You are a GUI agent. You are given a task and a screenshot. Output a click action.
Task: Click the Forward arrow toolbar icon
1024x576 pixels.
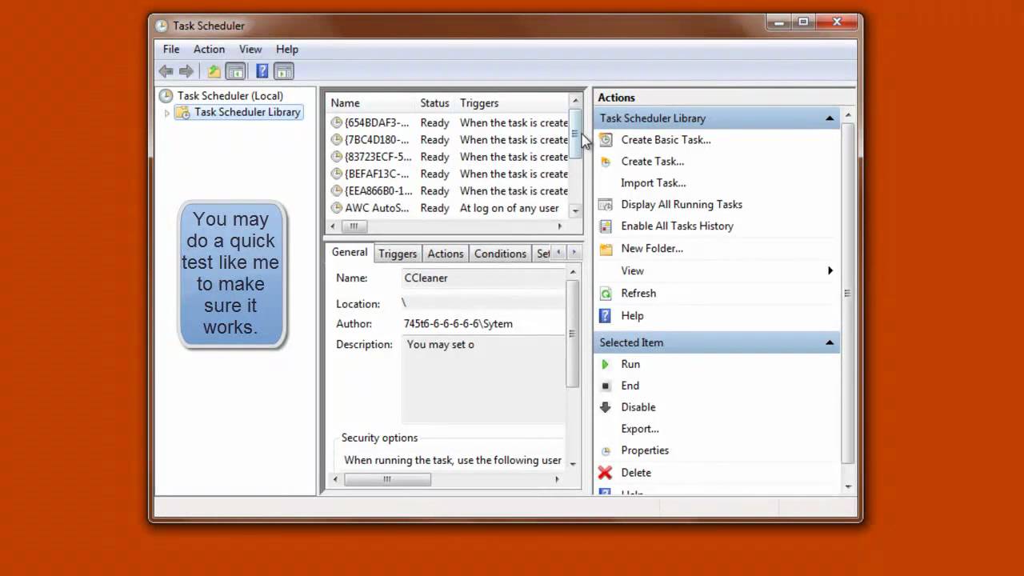pyautogui.click(x=186, y=71)
